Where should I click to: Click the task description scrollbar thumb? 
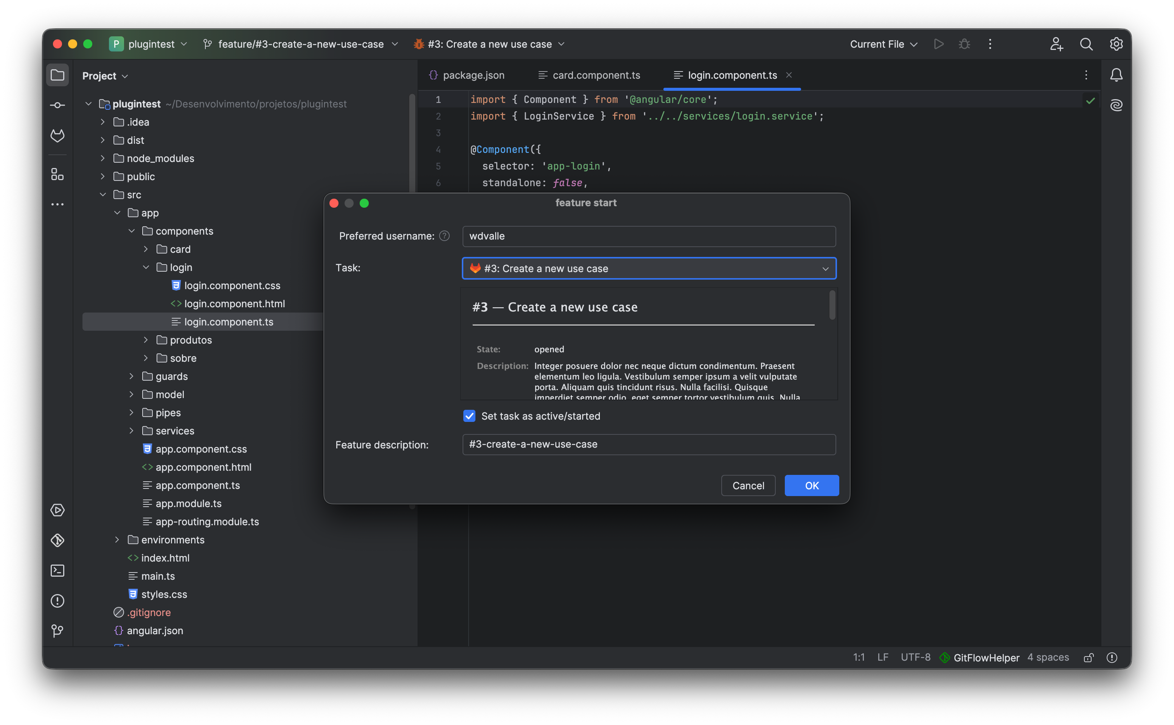(832, 305)
